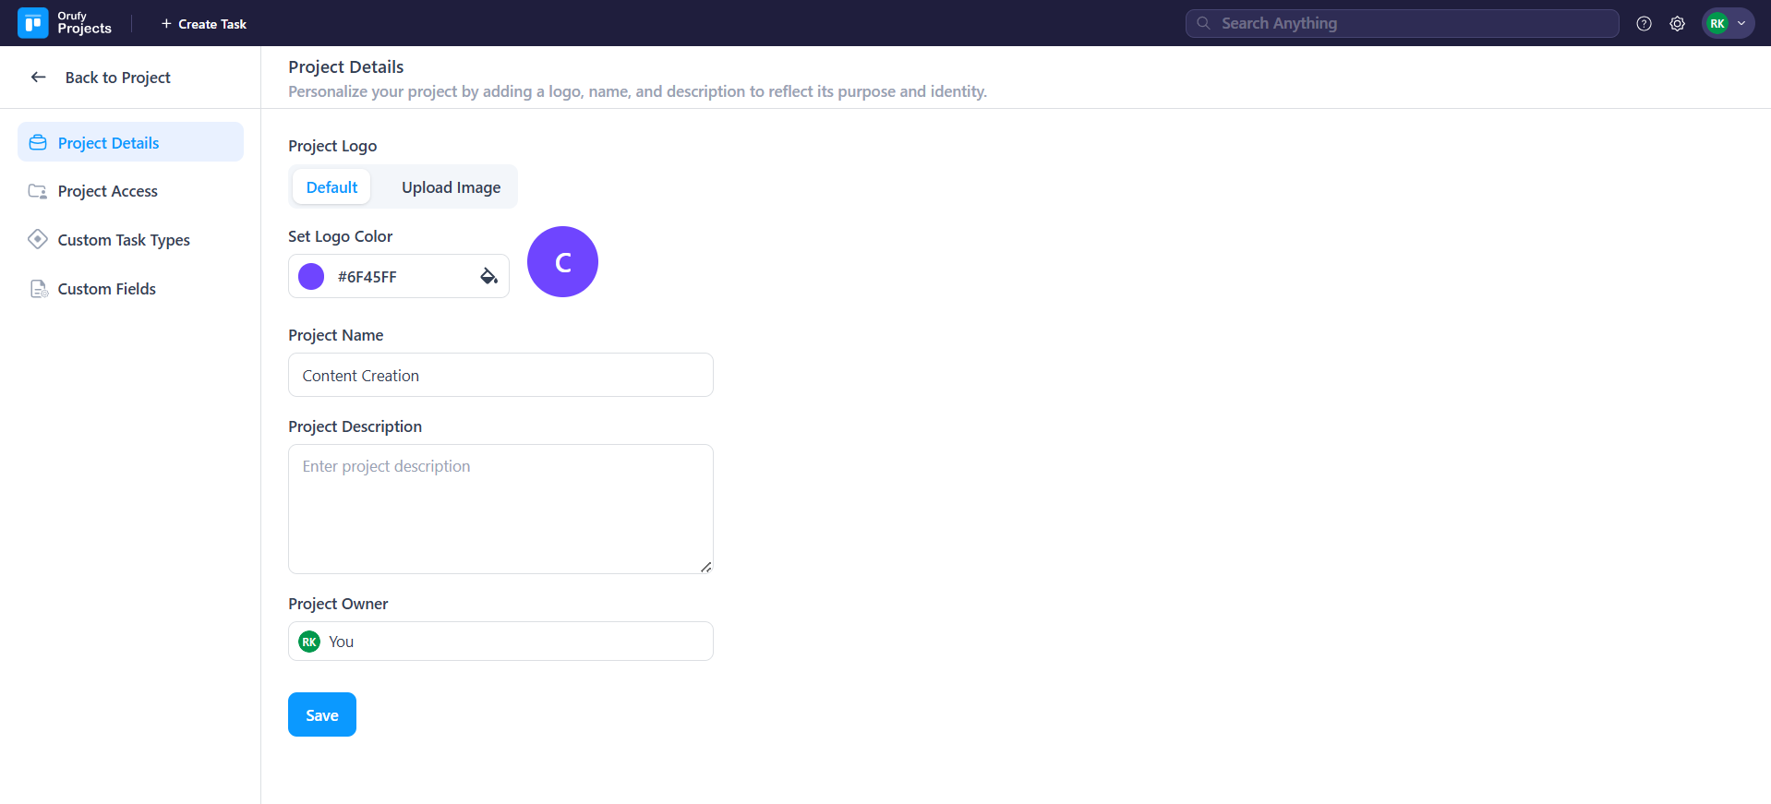This screenshot has width=1771, height=804.
Task: Click the Project Access folder icon
Action: point(38,191)
